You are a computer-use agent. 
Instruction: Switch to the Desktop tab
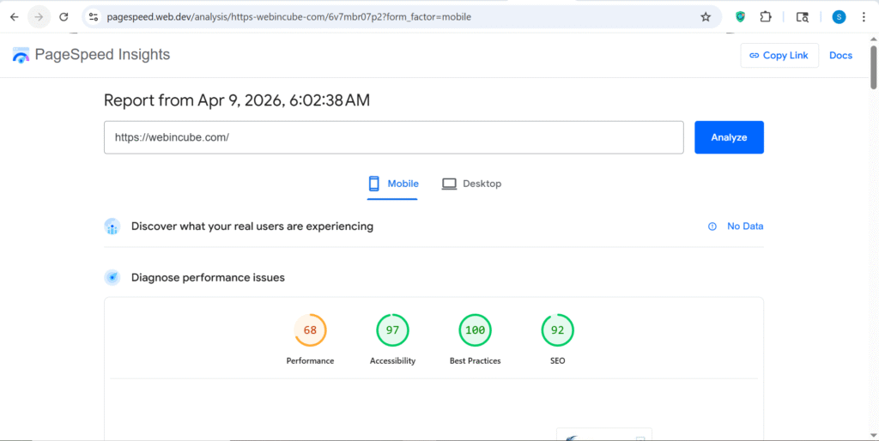(471, 184)
